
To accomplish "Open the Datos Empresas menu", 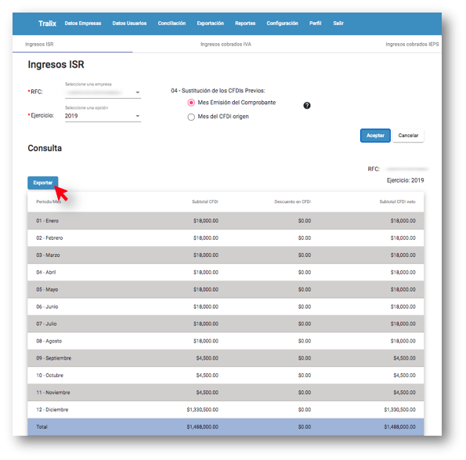I will [x=83, y=24].
